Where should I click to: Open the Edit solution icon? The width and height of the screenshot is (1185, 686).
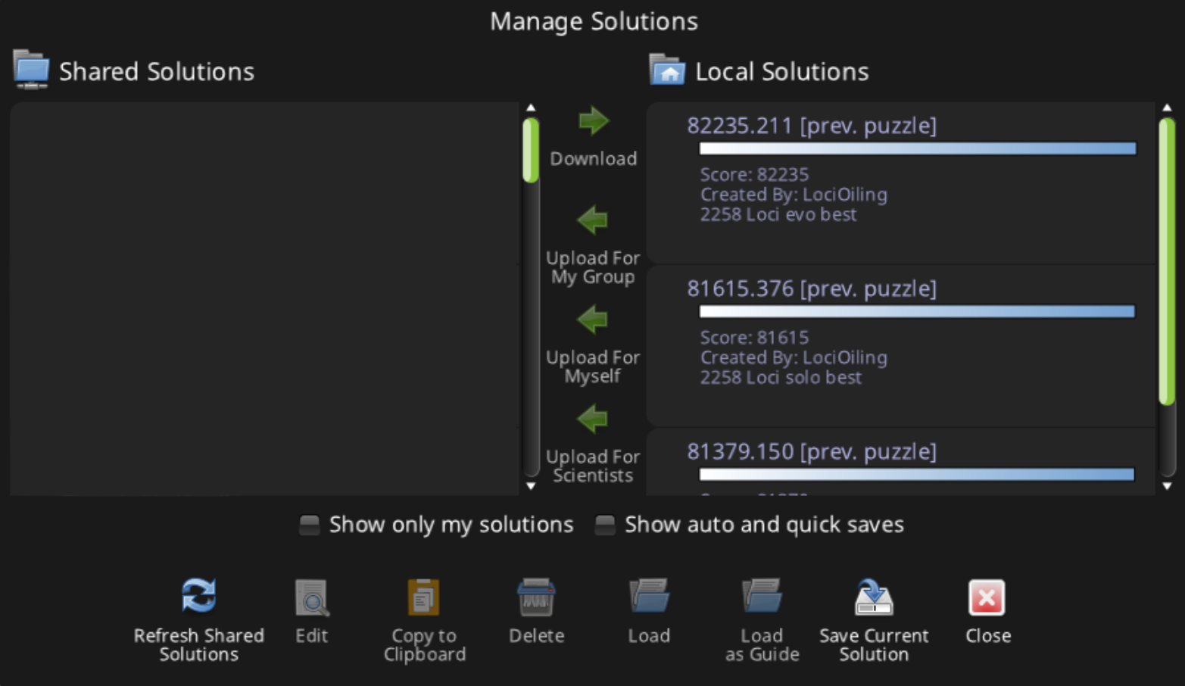(x=311, y=598)
